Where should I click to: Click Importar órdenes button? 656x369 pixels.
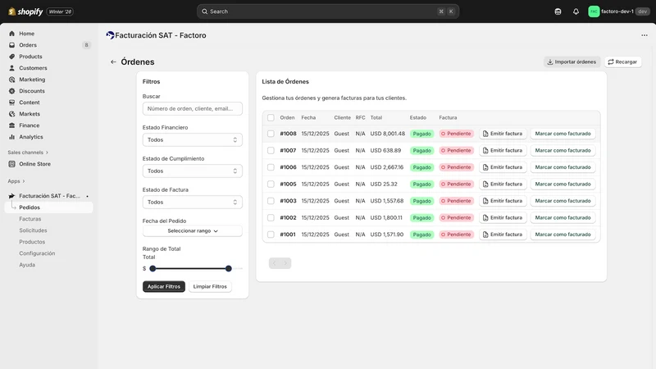[572, 62]
